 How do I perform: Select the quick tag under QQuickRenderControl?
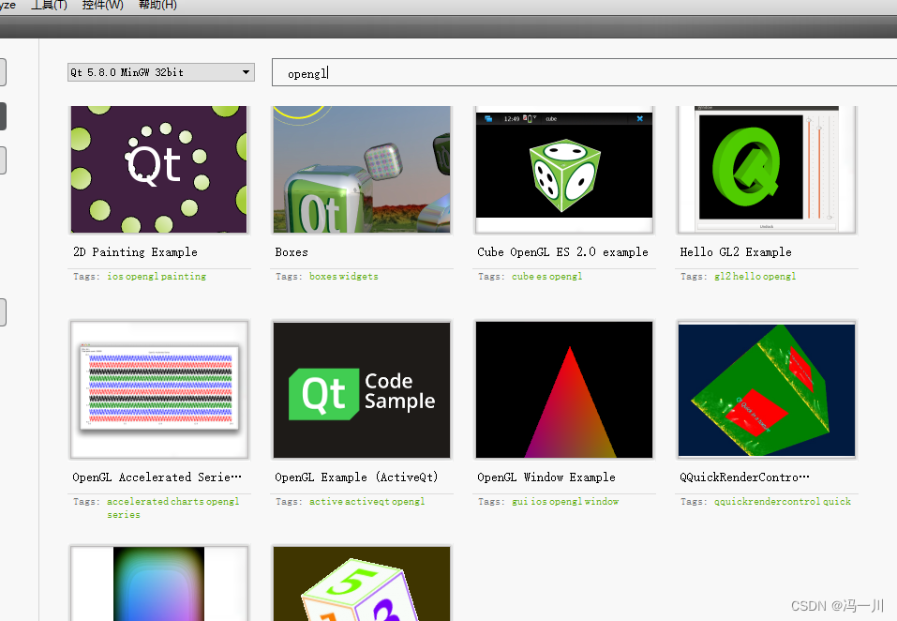(x=837, y=502)
